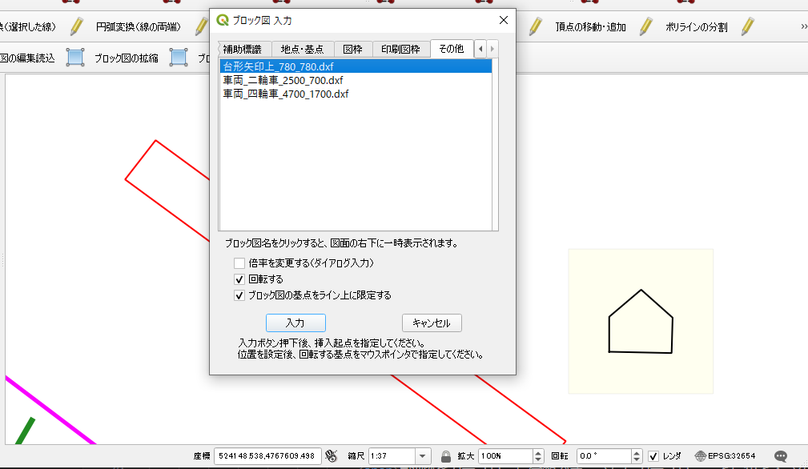
Task: Click pencil icon before ポリラインの分割
Action: 645,26
